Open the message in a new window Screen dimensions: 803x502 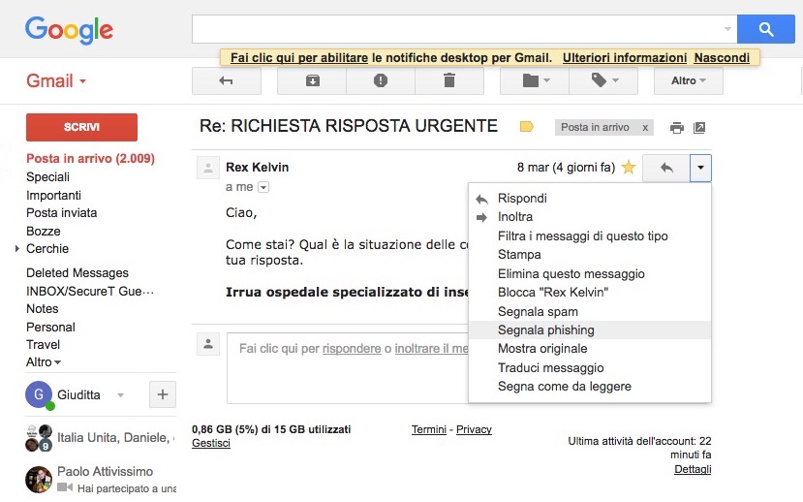(x=699, y=128)
